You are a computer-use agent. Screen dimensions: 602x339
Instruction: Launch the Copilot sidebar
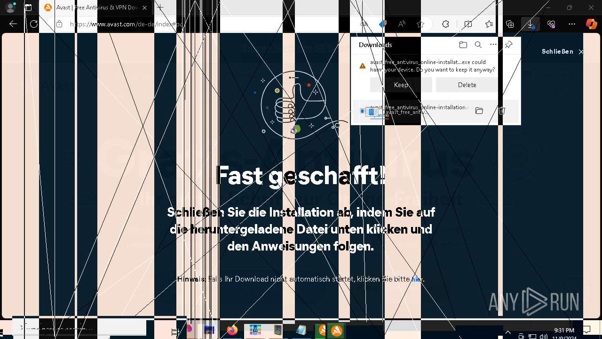[591, 24]
